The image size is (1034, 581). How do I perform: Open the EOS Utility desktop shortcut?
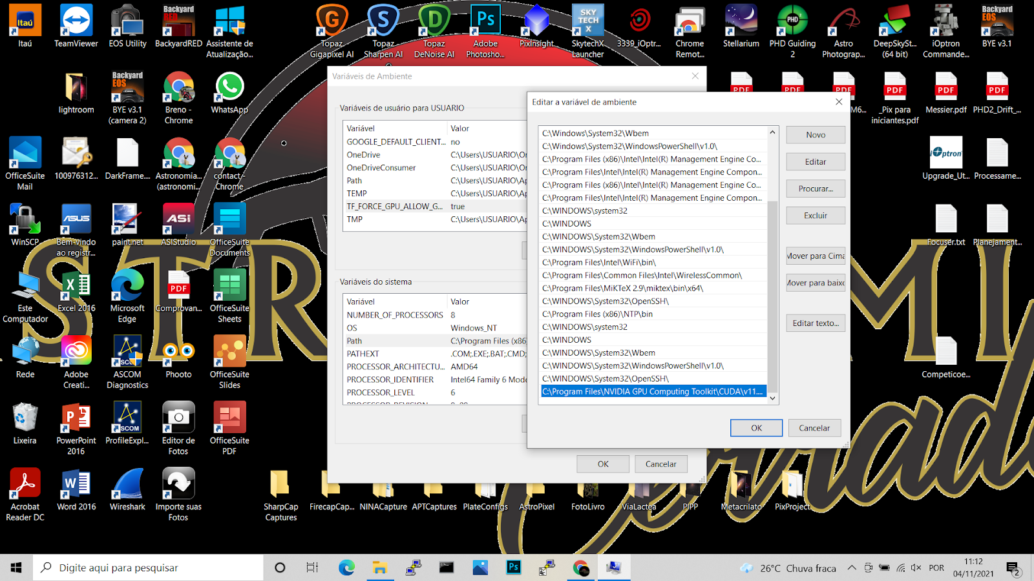(127, 26)
